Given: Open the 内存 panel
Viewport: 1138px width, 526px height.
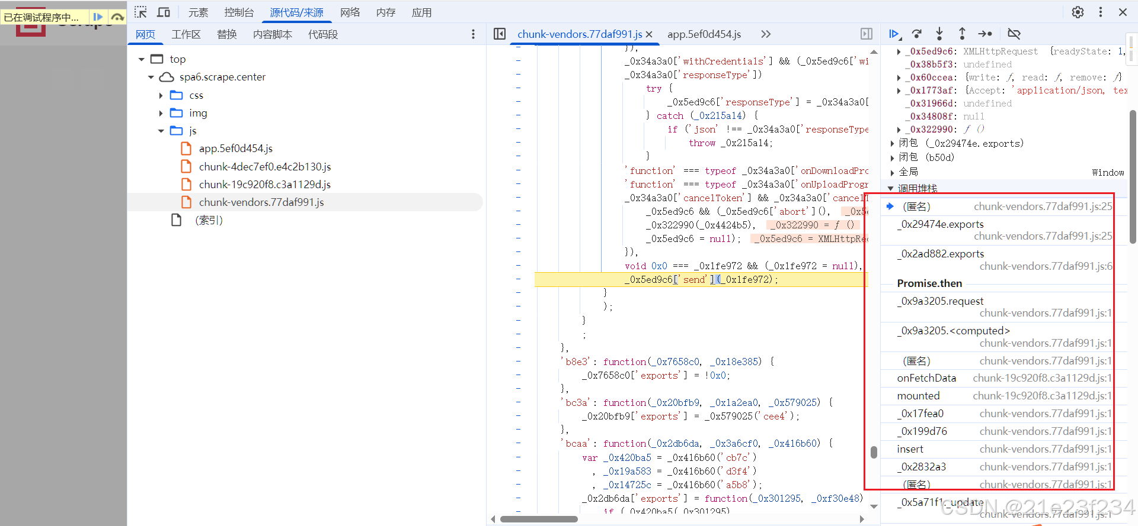Looking at the screenshot, I should [386, 12].
